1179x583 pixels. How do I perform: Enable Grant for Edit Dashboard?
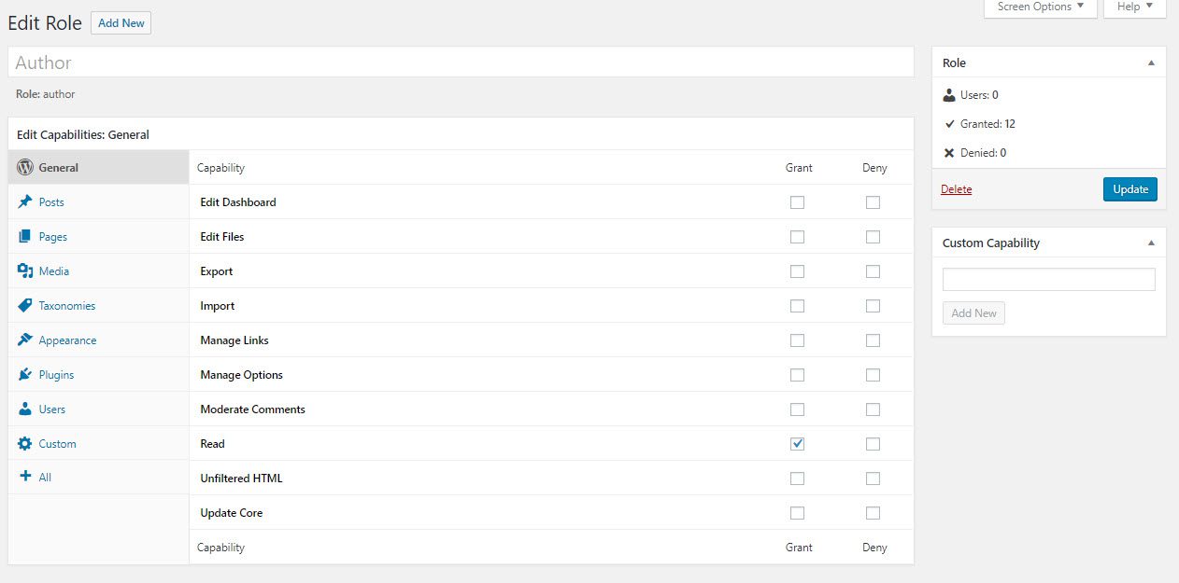click(797, 202)
